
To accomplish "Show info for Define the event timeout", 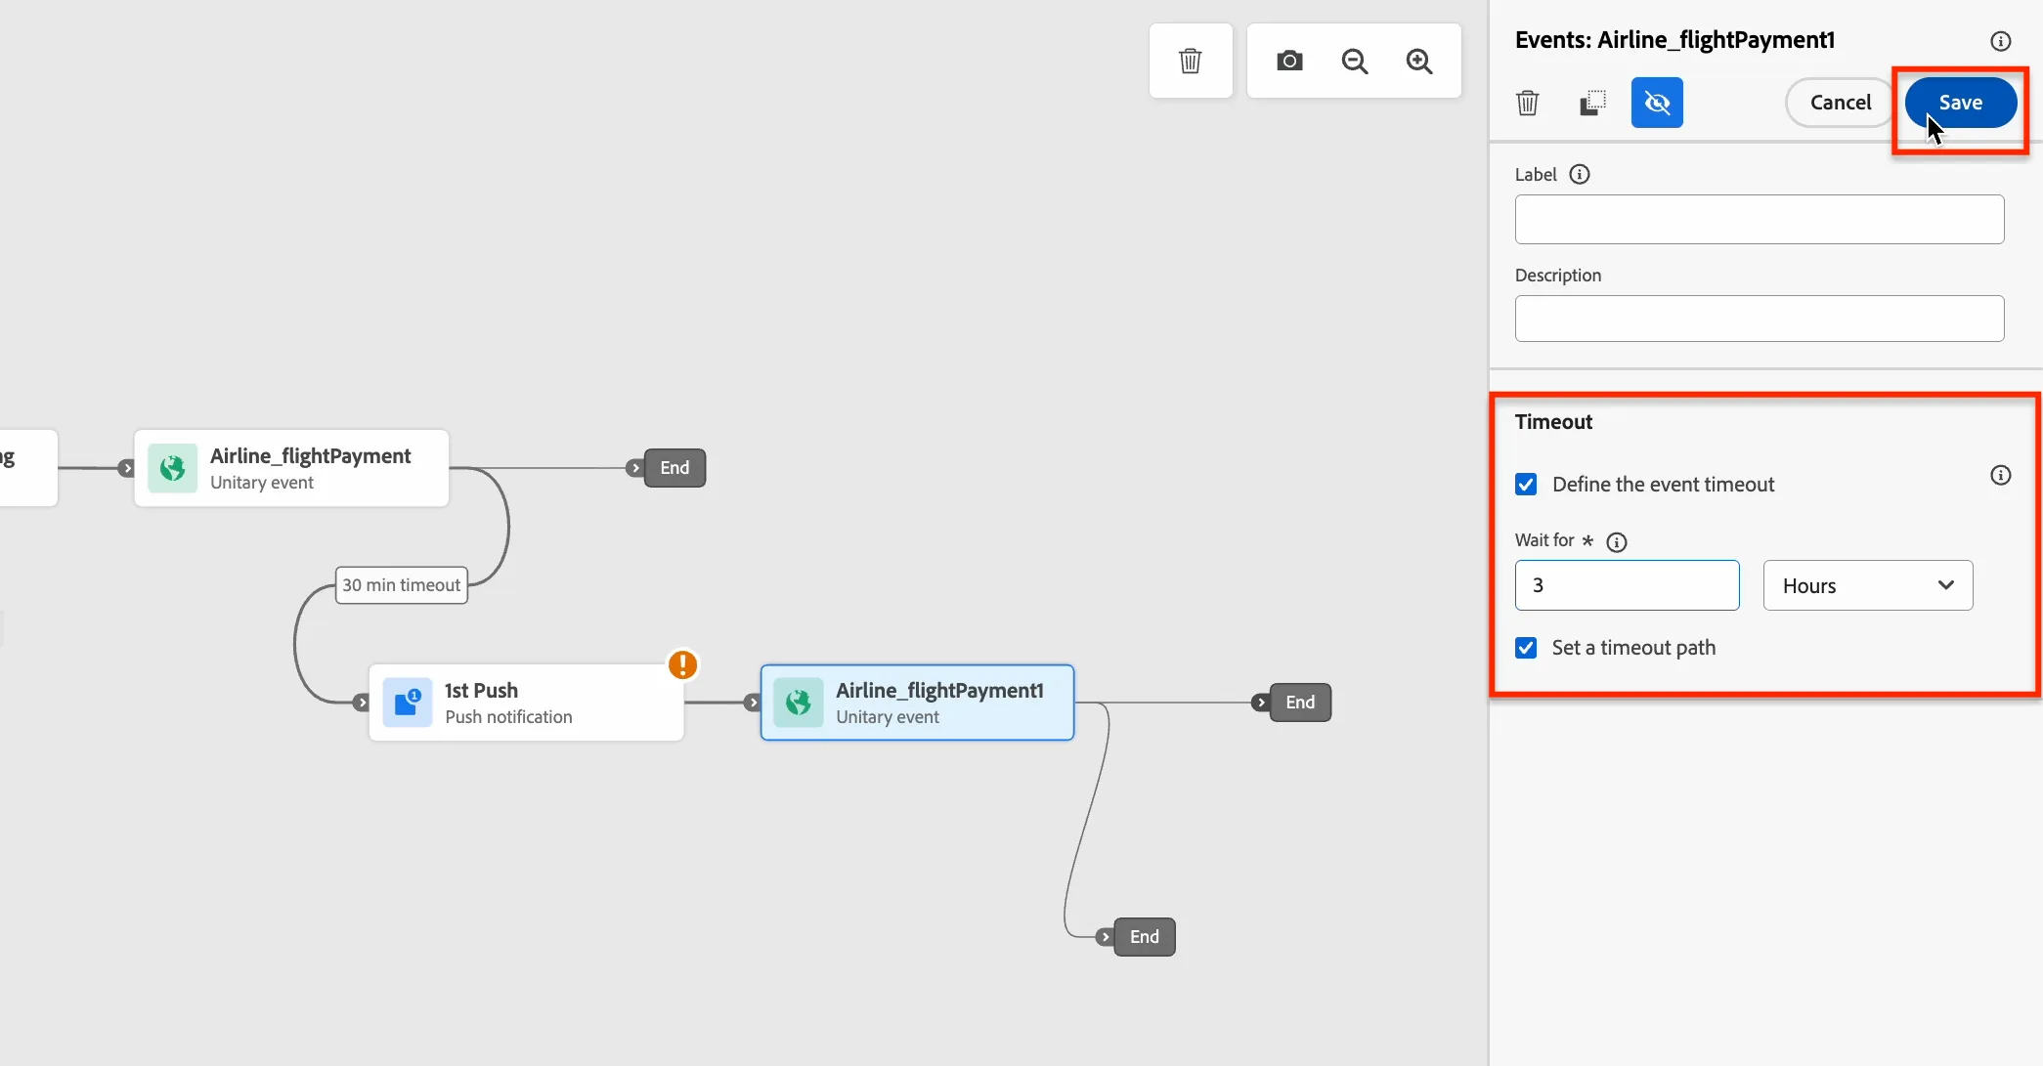I will coord(2000,475).
